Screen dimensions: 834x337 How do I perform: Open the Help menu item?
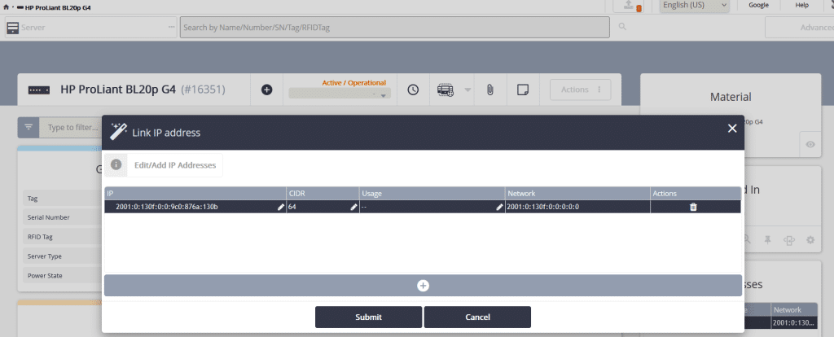coord(801,6)
